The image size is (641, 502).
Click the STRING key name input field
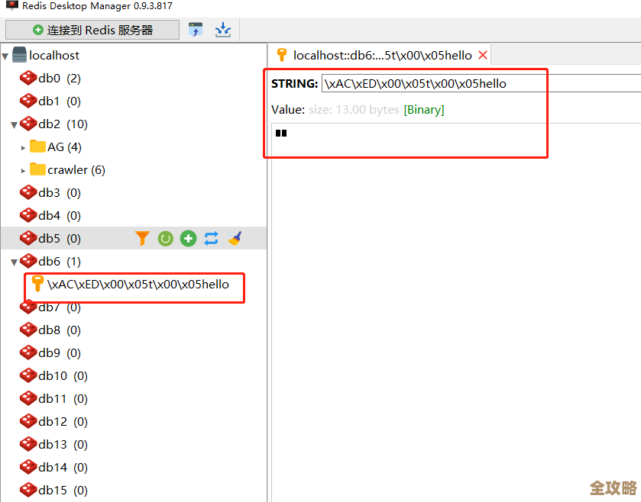(x=480, y=83)
